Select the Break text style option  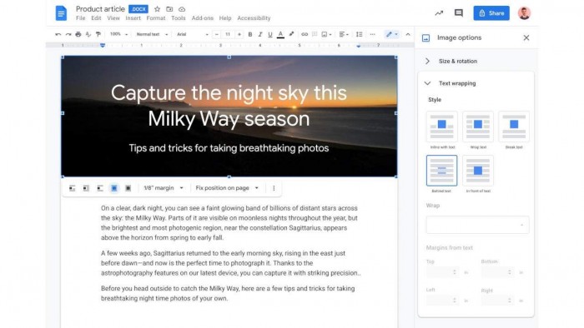514,127
